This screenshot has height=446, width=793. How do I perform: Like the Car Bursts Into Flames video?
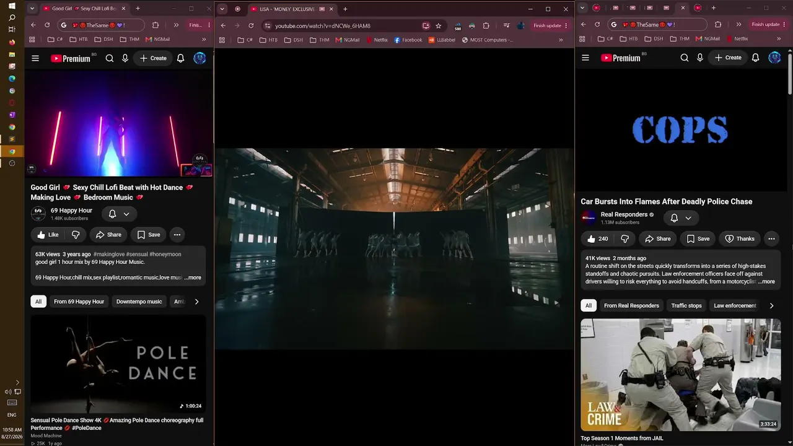[x=597, y=238]
